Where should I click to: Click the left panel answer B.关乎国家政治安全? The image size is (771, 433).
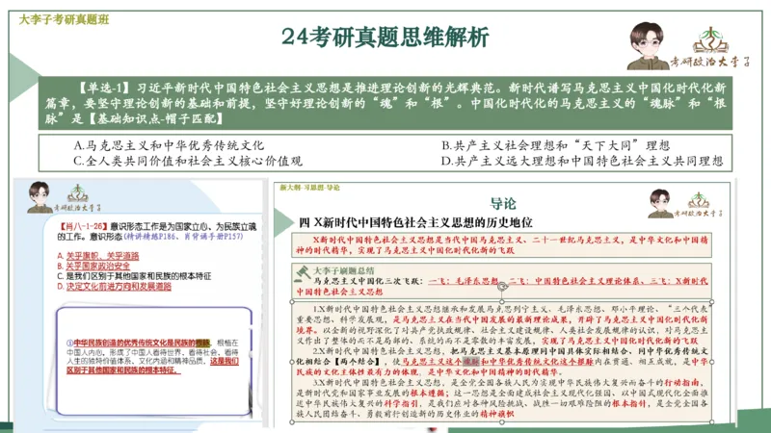coord(93,266)
